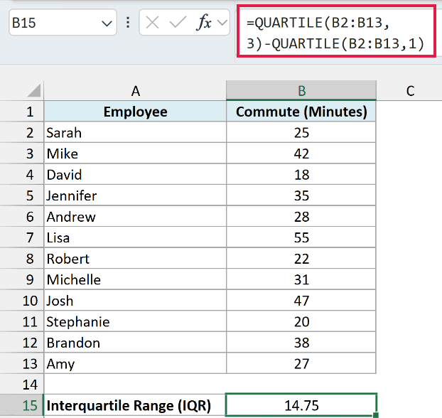The image size is (442, 418).
Task: Select row 7 header
Action: (x=22, y=237)
